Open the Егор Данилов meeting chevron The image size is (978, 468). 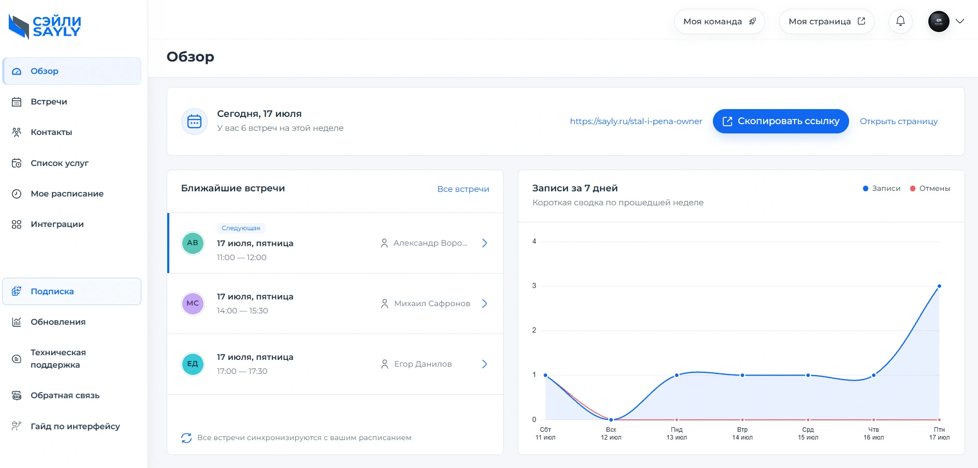pyautogui.click(x=485, y=364)
